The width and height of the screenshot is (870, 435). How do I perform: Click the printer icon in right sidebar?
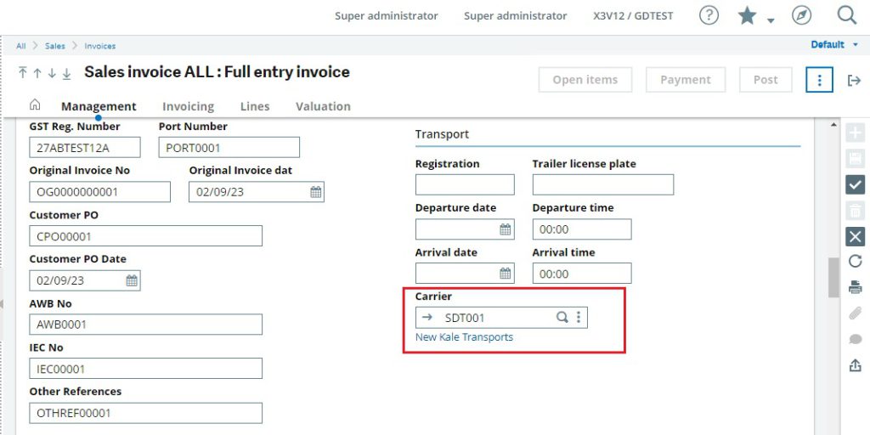(x=856, y=287)
